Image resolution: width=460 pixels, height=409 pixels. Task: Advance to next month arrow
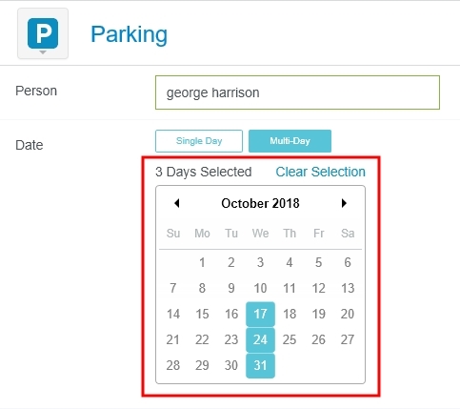(x=344, y=203)
